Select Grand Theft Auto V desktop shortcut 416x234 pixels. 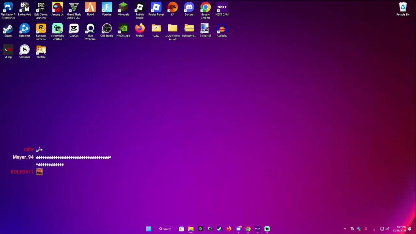coord(74,10)
